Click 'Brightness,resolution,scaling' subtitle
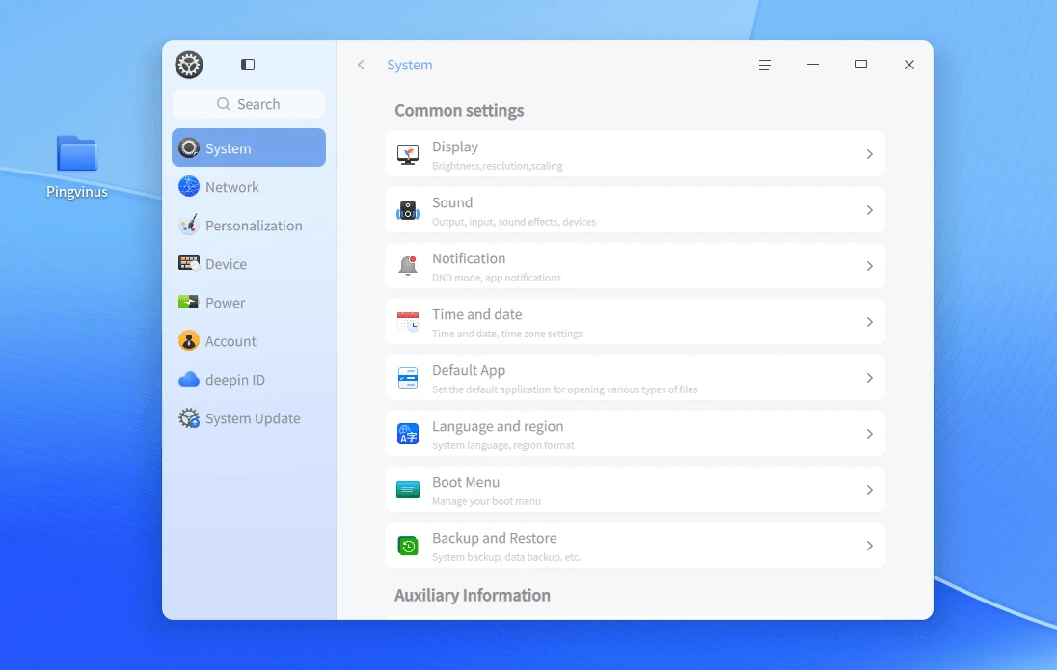Viewport: 1057px width, 670px height. coord(498,166)
